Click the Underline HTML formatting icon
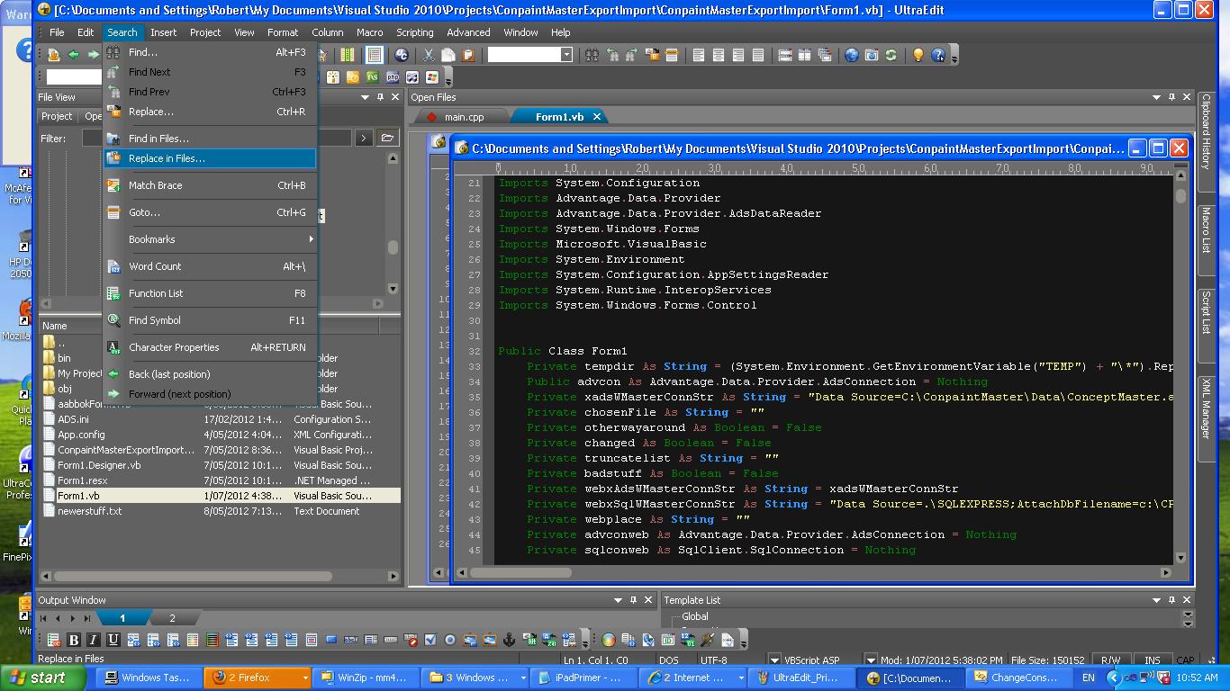This screenshot has width=1230, height=691. (x=113, y=640)
